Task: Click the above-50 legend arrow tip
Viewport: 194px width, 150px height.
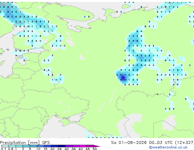Action: (x=97, y=146)
